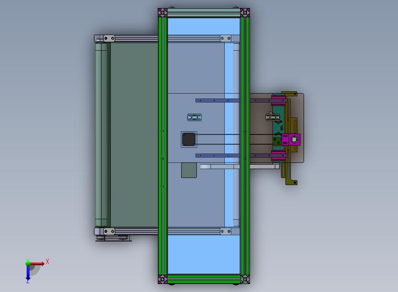Screen dimensions: 398x292
Task: Select the dark green conveyor belt surface
Action: tap(134, 135)
